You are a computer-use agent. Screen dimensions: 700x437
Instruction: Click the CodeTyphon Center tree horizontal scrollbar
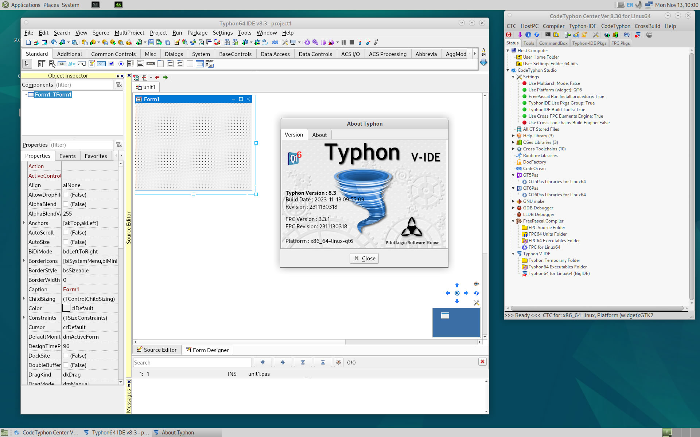(x=597, y=308)
